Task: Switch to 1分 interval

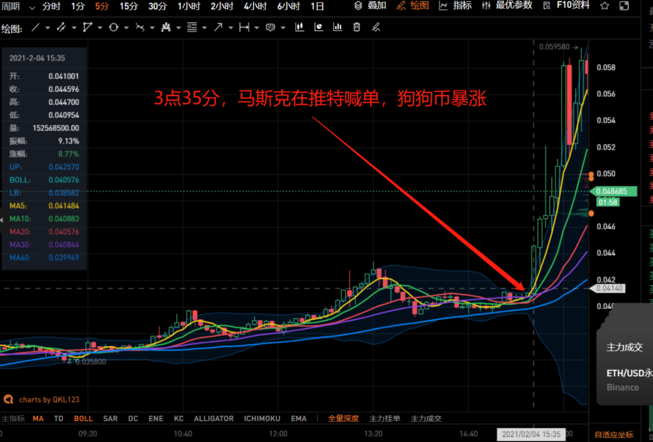Action: [77, 6]
